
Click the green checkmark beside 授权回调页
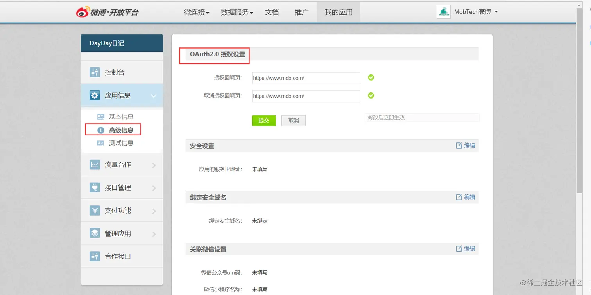[371, 77]
